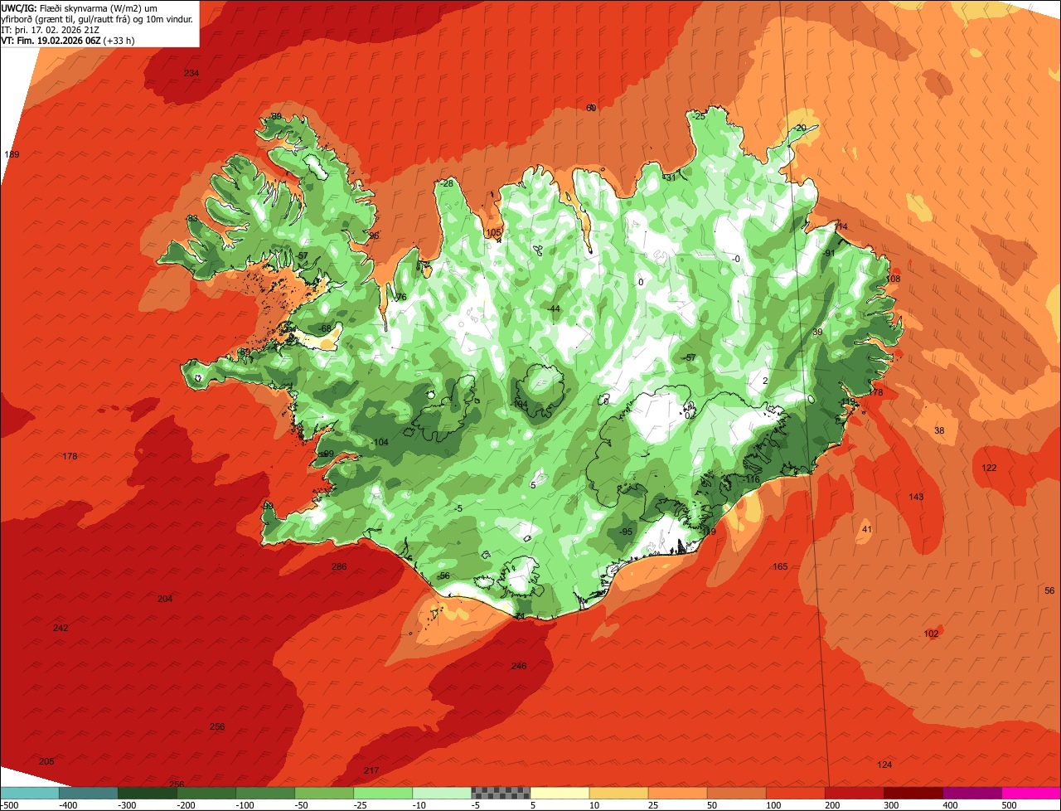Viewport: 1061px width, 811px height.
Task: Click the magenta legend swatch above 500
Action: [x=1031, y=793]
